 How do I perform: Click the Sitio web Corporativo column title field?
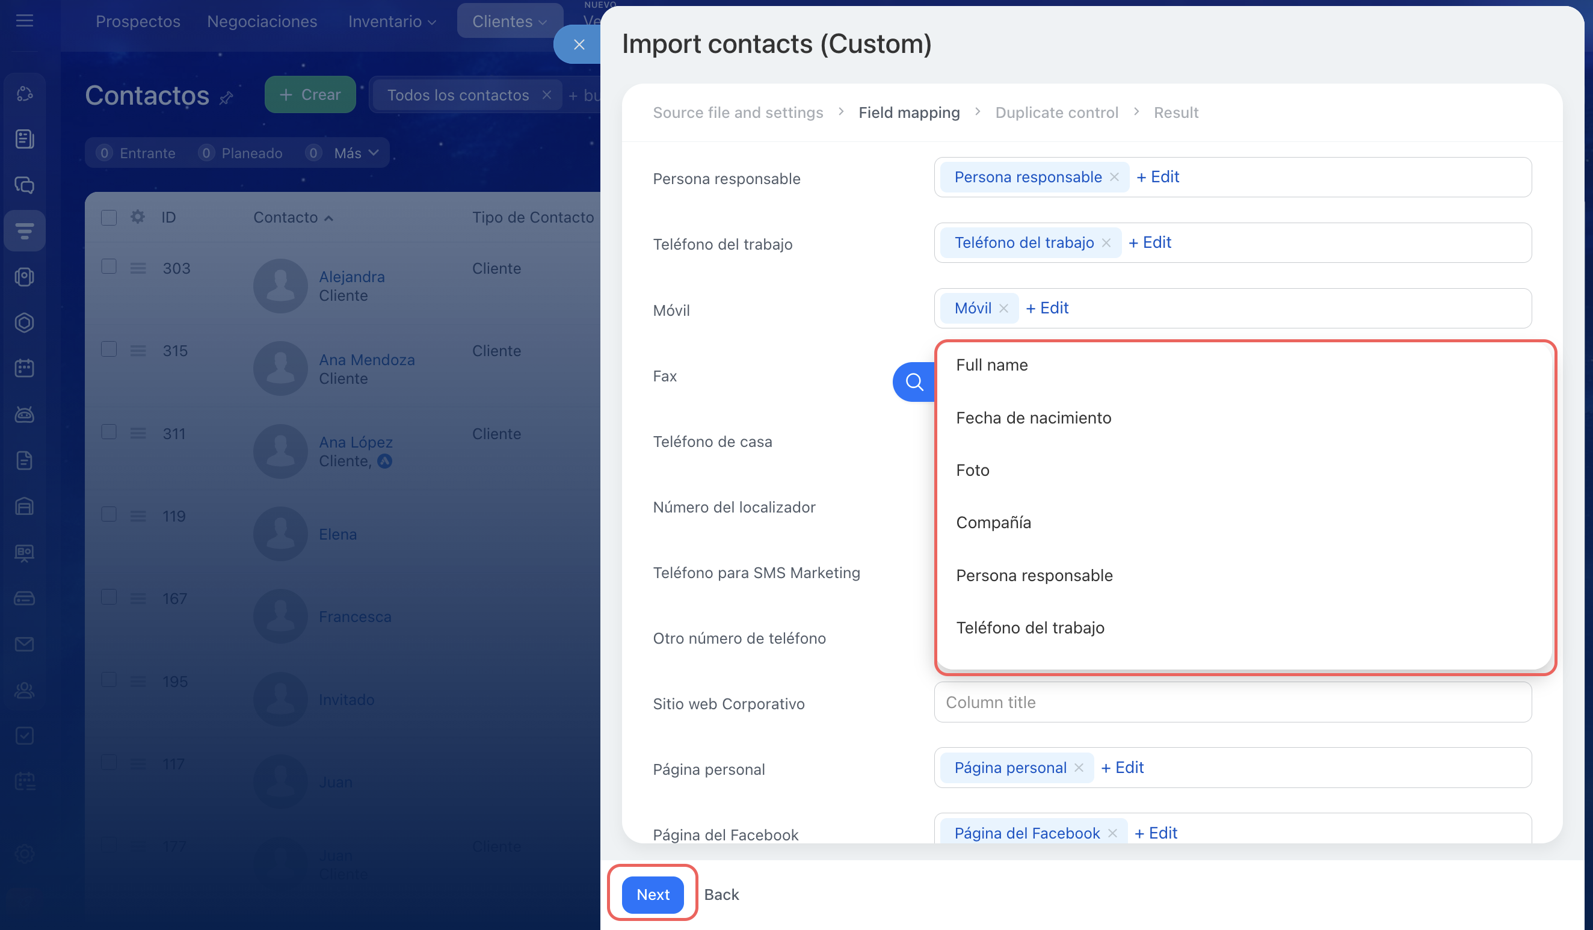coord(1232,703)
